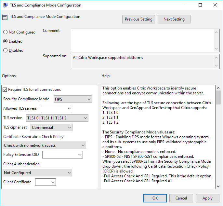Screen dimensions: 223x206
Task: Toggle Require TLS for all connections checkbox
Action: click(5, 89)
